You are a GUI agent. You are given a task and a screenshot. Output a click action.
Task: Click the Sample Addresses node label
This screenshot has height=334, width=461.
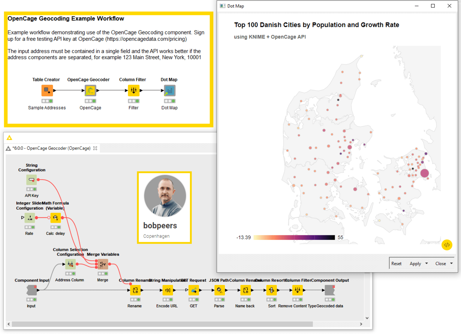point(47,108)
